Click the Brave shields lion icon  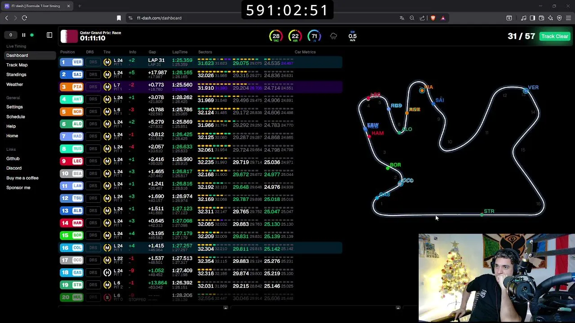click(x=433, y=18)
